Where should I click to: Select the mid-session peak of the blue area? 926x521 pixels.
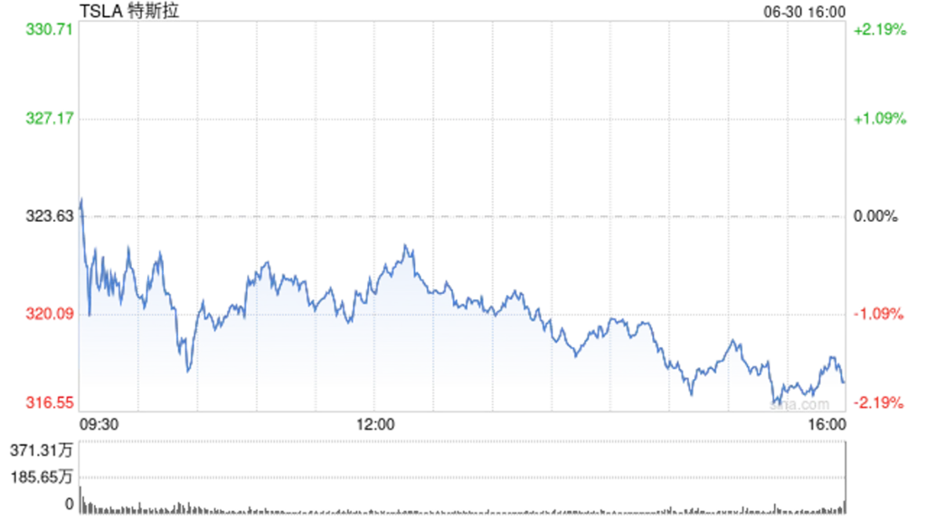point(404,243)
